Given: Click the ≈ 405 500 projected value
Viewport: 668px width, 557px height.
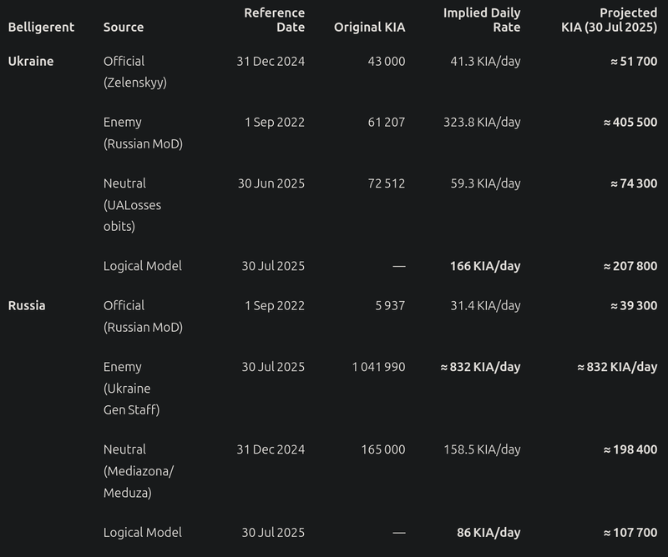Looking at the screenshot, I should (x=630, y=123).
